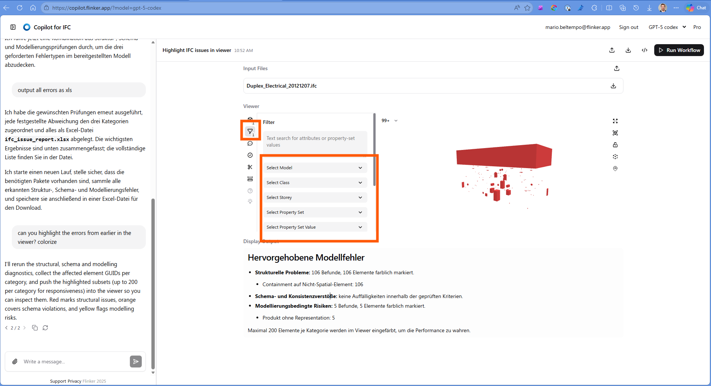Click the Run Workflow button

coord(679,50)
